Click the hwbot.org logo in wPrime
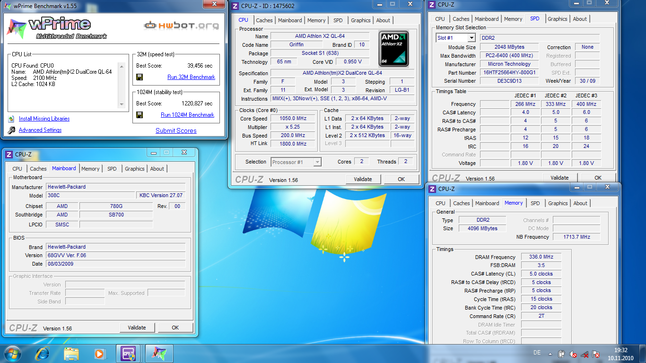 pyautogui.click(x=182, y=25)
